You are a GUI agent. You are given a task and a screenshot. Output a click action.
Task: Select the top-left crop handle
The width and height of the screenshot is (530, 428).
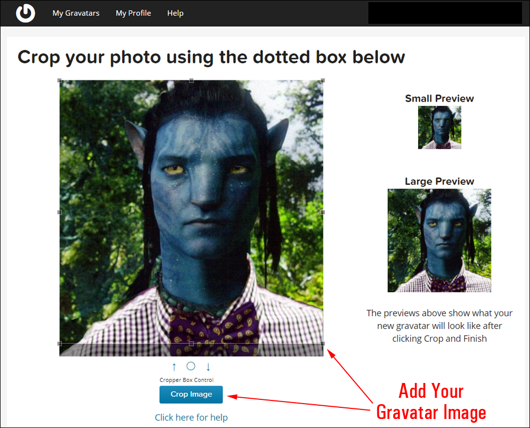[x=59, y=81]
